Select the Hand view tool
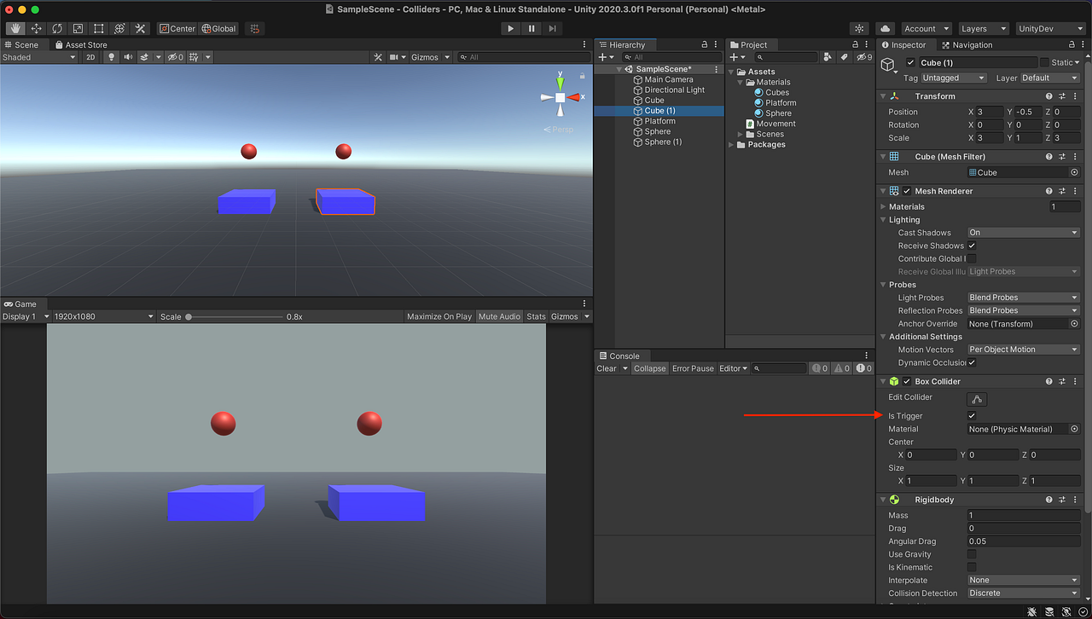This screenshot has height=619, width=1092. [x=15, y=28]
